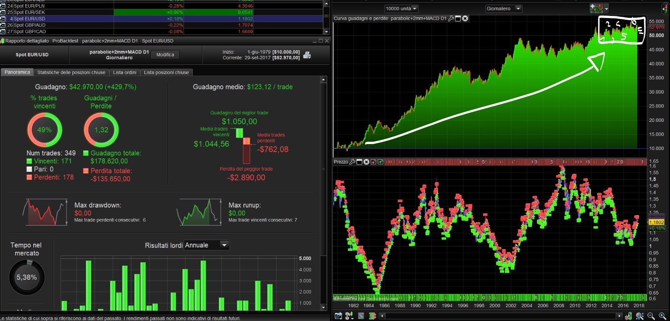Click the Num trades: 349 text

51,153
